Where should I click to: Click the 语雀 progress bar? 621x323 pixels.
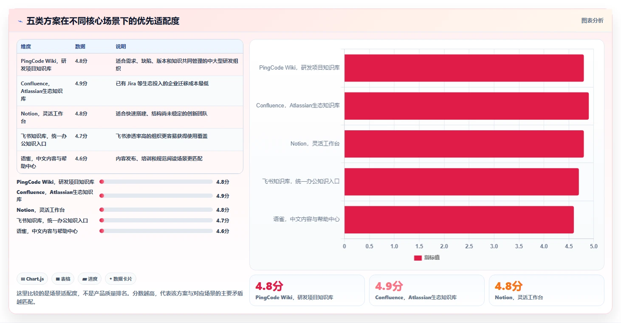point(156,231)
